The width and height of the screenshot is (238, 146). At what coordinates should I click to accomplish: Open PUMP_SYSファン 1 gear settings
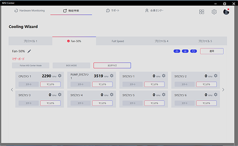click(x=112, y=76)
